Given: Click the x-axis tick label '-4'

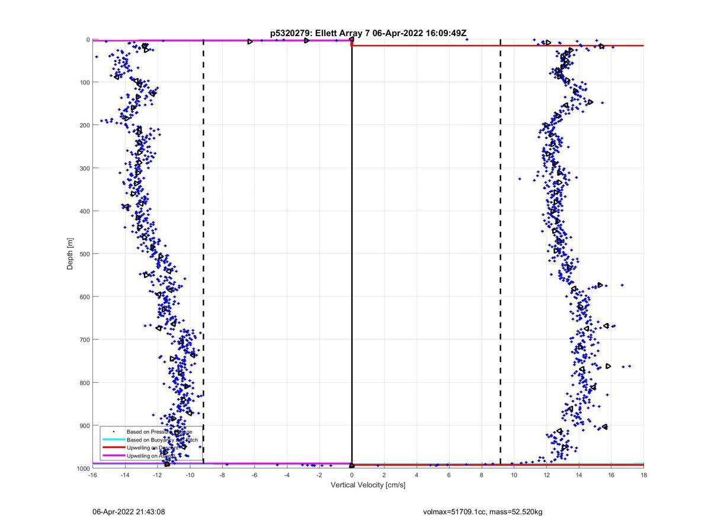Looking at the screenshot, I should click(287, 475).
